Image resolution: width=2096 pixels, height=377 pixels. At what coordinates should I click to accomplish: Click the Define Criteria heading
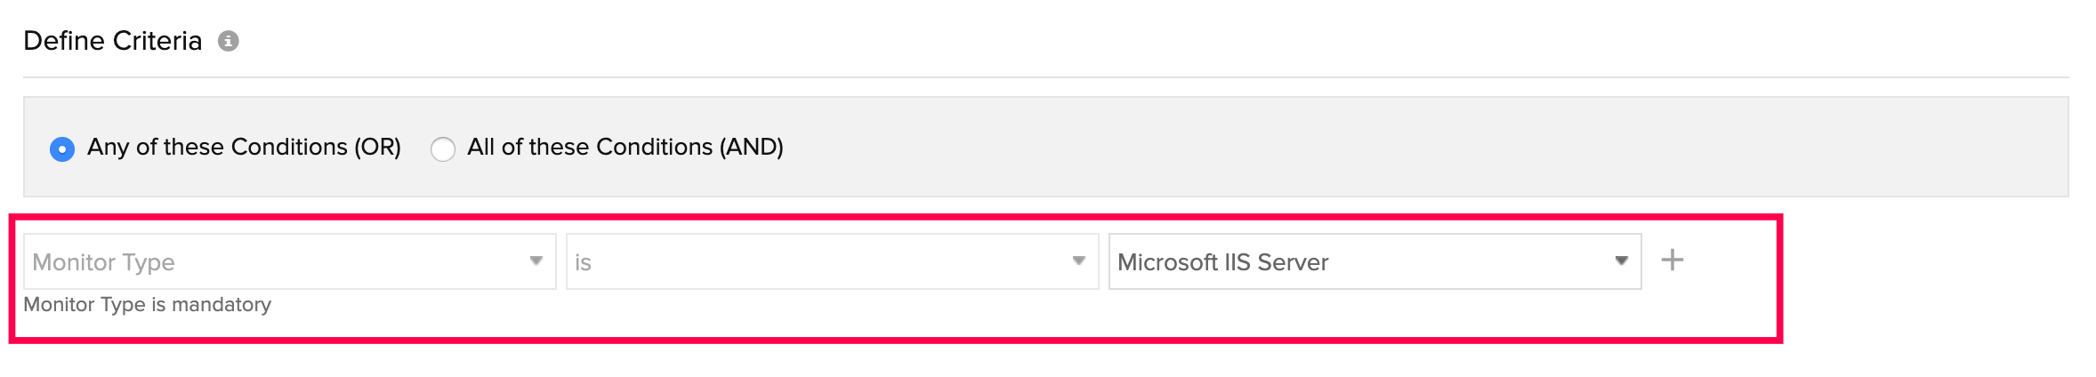[113, 41]
